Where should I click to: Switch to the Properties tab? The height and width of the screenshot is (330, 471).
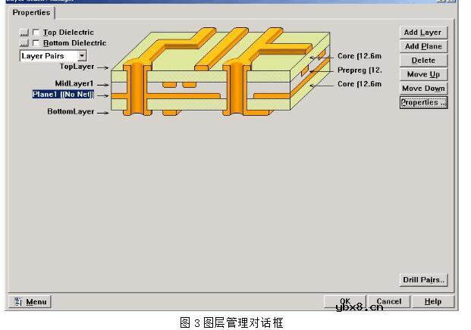pyautogui.click(x=31, y=13)
